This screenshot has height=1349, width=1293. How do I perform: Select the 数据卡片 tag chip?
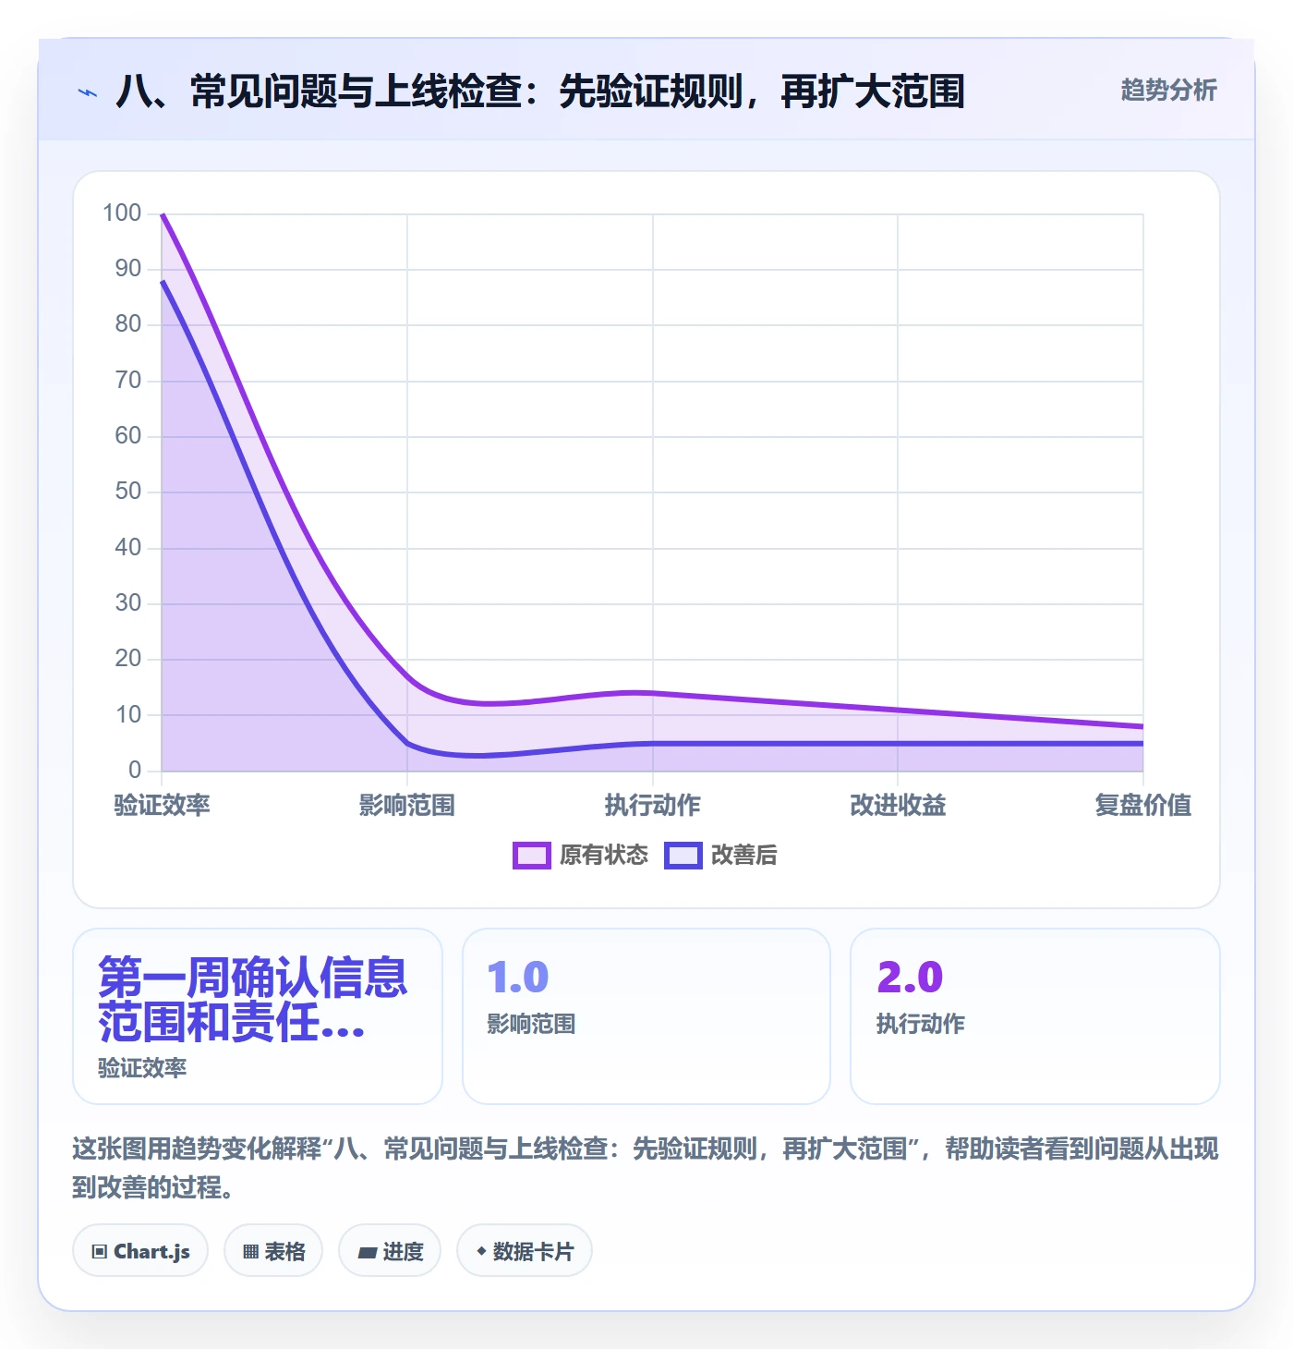[525, 1251]
